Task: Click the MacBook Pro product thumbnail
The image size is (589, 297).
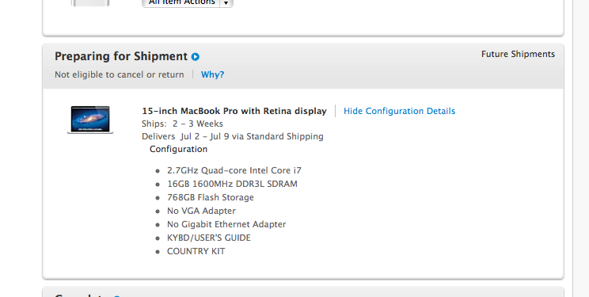Action: pos(90,120)
